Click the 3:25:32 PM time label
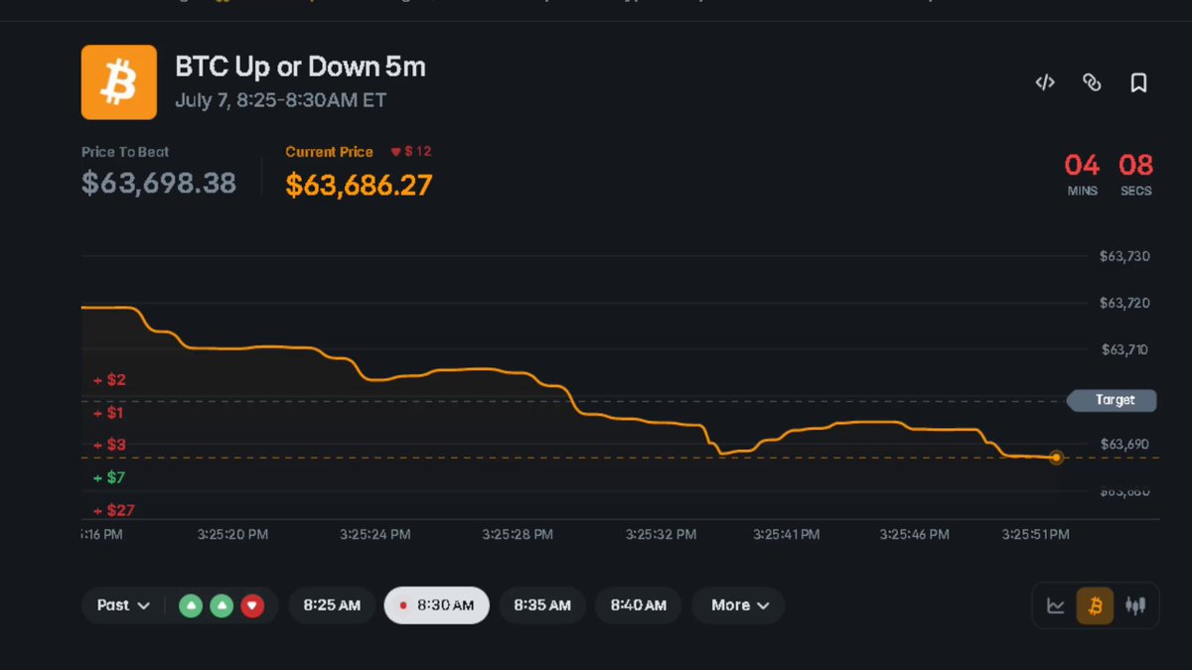Viewport: 1192px width, 670px height. tap(661, 534)
